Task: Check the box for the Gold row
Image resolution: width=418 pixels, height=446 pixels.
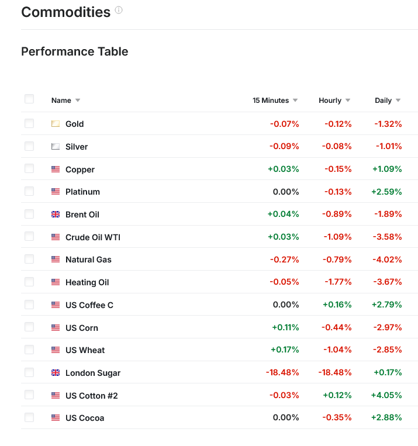Action: 29,123
